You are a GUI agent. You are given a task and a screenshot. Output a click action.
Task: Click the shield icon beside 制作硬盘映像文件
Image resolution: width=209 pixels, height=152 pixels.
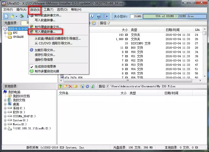[x=32, y=27]
